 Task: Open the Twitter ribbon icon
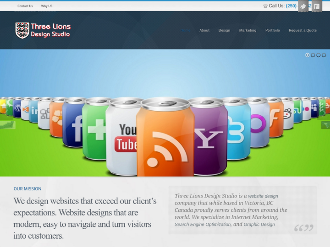303,6
